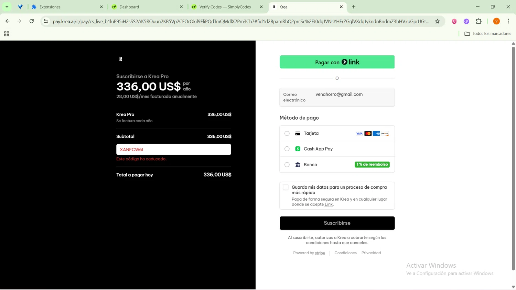Click the American Express logo
This screenshot has width=516, height=290.
click(376, 133)
